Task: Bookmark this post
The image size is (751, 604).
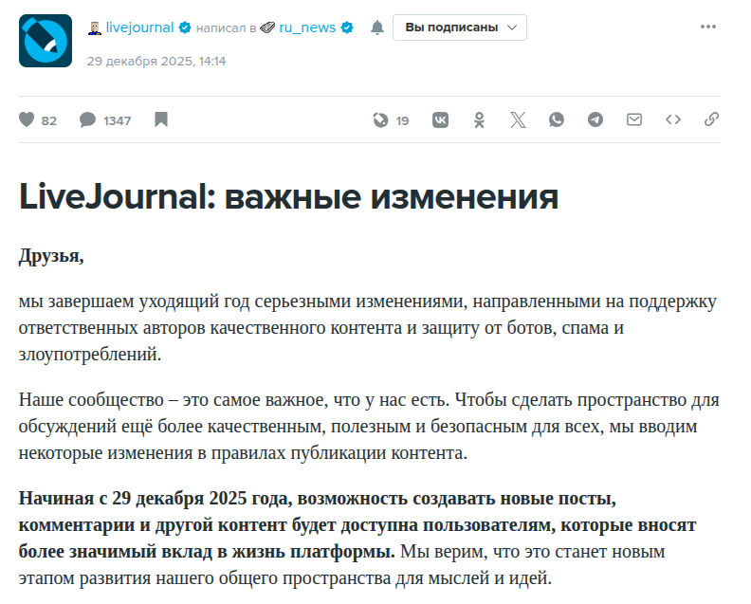Action: tap(161, 120)
